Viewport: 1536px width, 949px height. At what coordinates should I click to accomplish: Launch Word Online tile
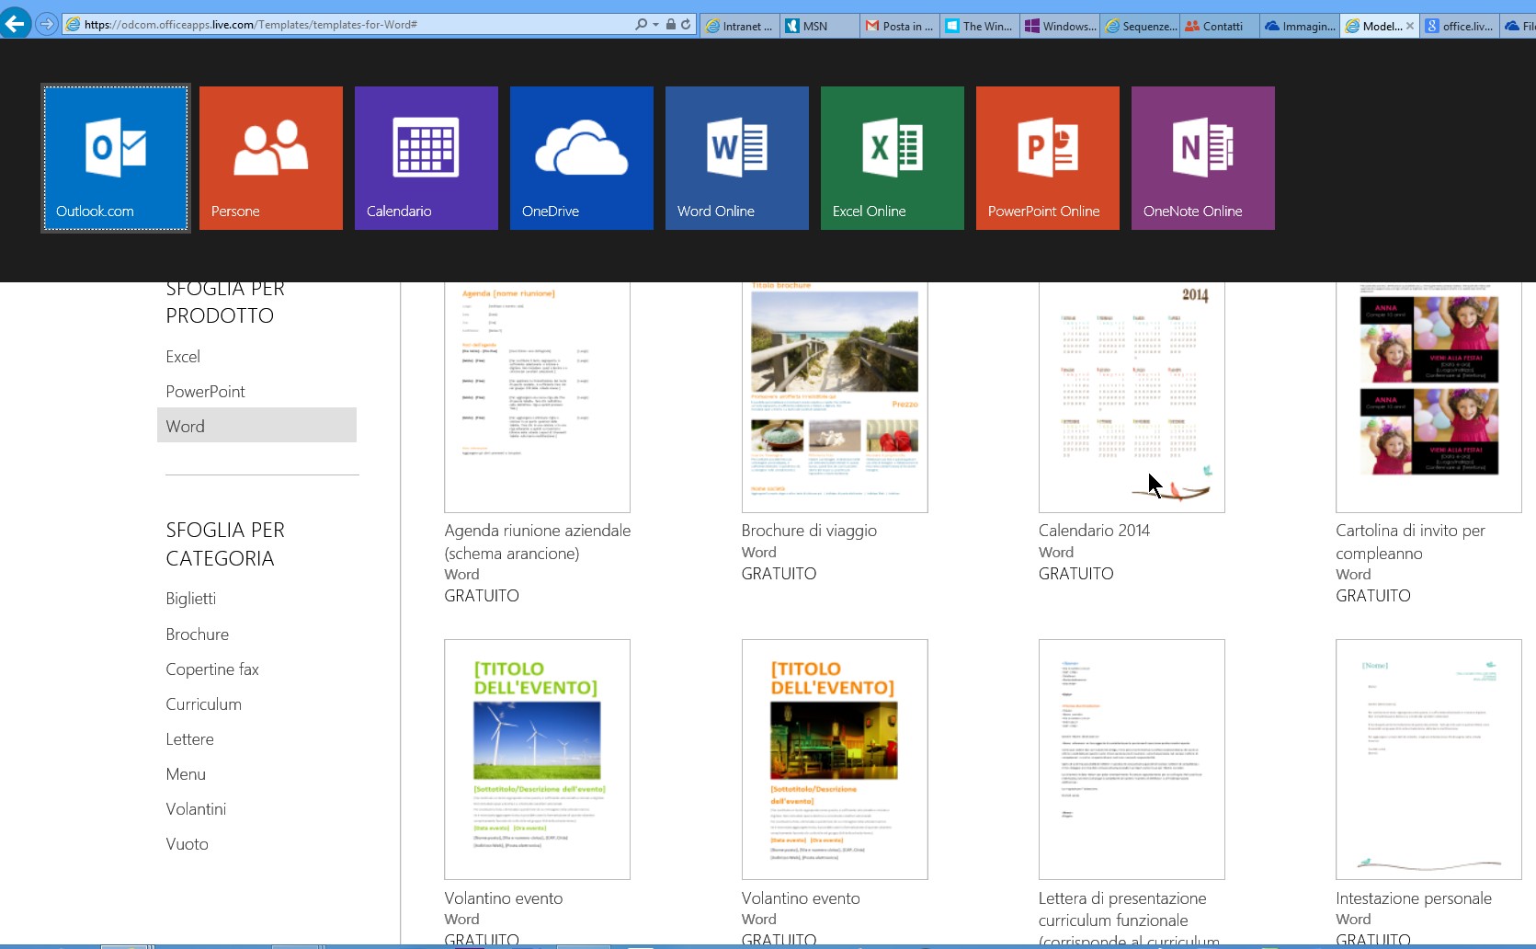tap(737, 158)
